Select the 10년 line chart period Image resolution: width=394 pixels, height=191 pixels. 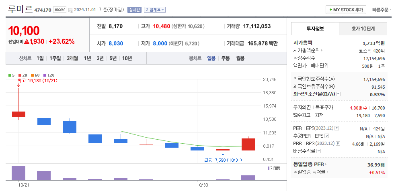(x=127, y=59)
